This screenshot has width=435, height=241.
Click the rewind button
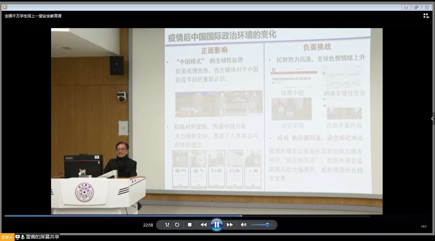click(203, 225)
